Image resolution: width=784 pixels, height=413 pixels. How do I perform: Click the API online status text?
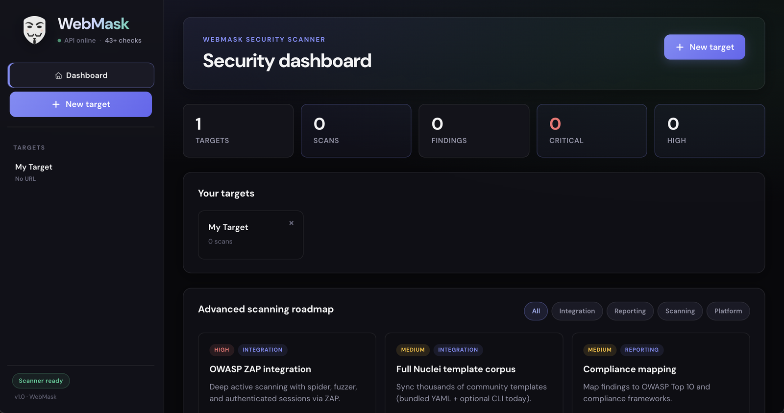80,41
